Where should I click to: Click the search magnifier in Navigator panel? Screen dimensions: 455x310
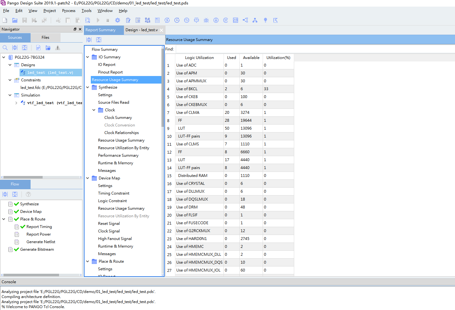click(x=5, y=48)
